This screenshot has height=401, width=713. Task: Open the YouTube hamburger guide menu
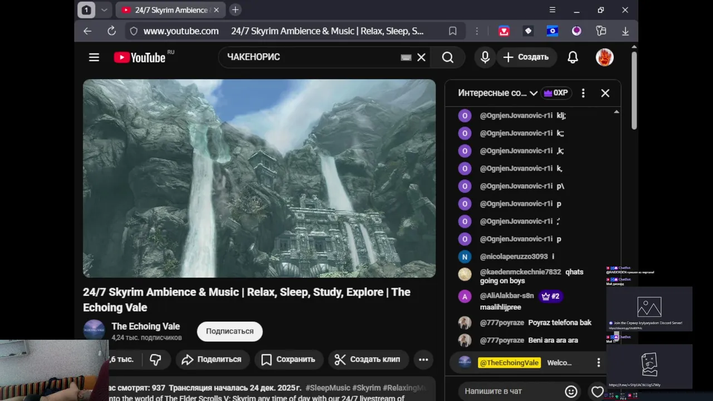point(94,57)
